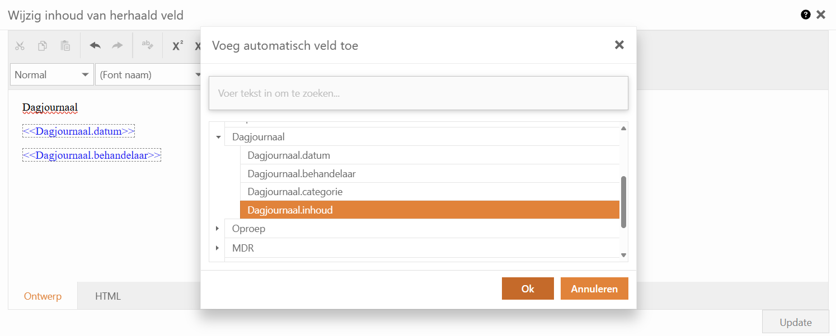The width and height of the screenshot is (836, 336).
Task: Undo the last edit with undo arrow
Action: point(95,46)
